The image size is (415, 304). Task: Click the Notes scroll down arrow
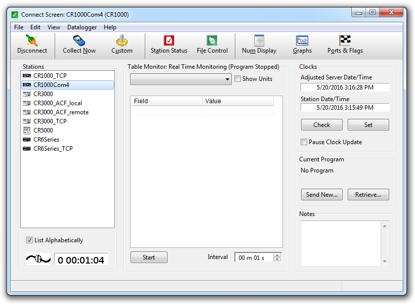pyautogui.click(x=385, y=262)
